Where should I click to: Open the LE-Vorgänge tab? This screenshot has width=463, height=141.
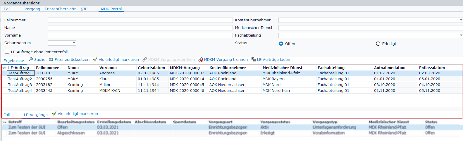click(x=36, y=115)
